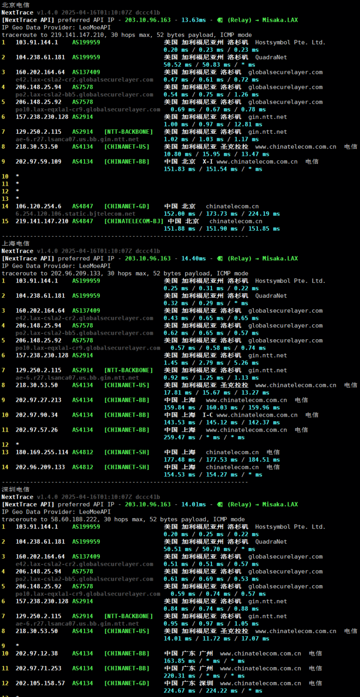The height and width of the screenshot is (697, 360).
Task: Click the line 'traceroute to 58.60.188.222, 30 hops max'
Action: coord(123,519)
